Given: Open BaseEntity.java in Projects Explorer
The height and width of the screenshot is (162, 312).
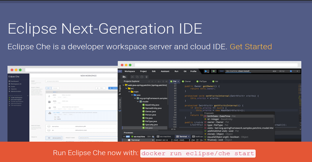Looking at the screenshot, I should click(151, 105).
